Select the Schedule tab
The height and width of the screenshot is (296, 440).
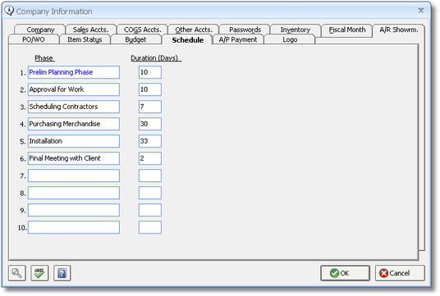click(188, 40)
